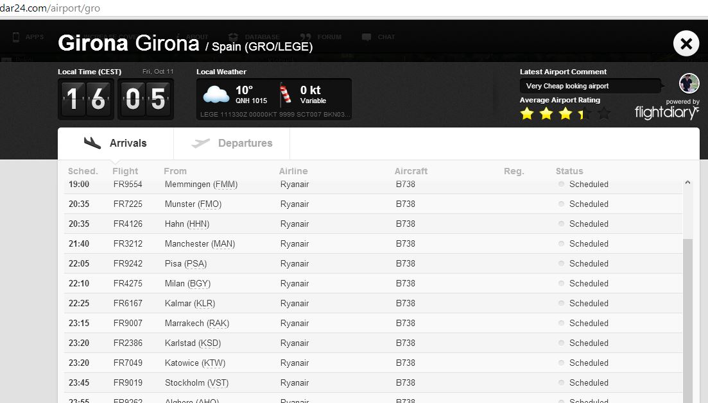Click the Sched. column header
The height and width of the screenshot is (403, 708).
coord(83,171)
